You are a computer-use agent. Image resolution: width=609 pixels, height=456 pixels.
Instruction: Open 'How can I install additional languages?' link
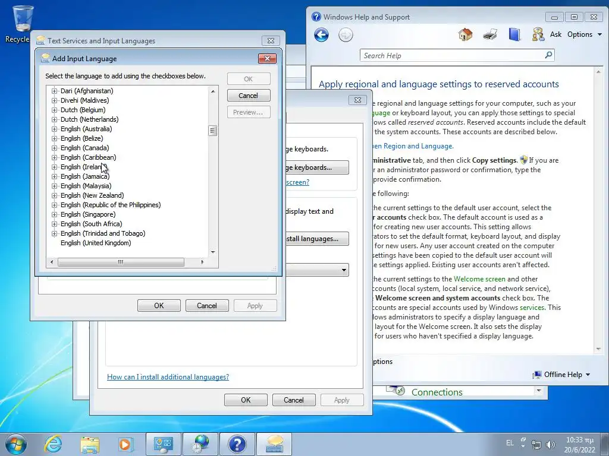[x=168, y=377]
